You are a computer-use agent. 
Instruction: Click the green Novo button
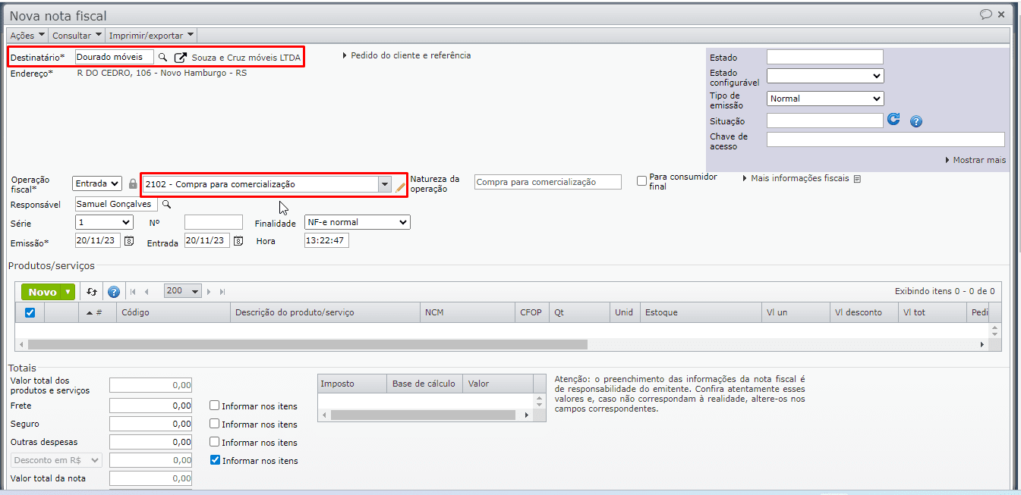(42, 292)
